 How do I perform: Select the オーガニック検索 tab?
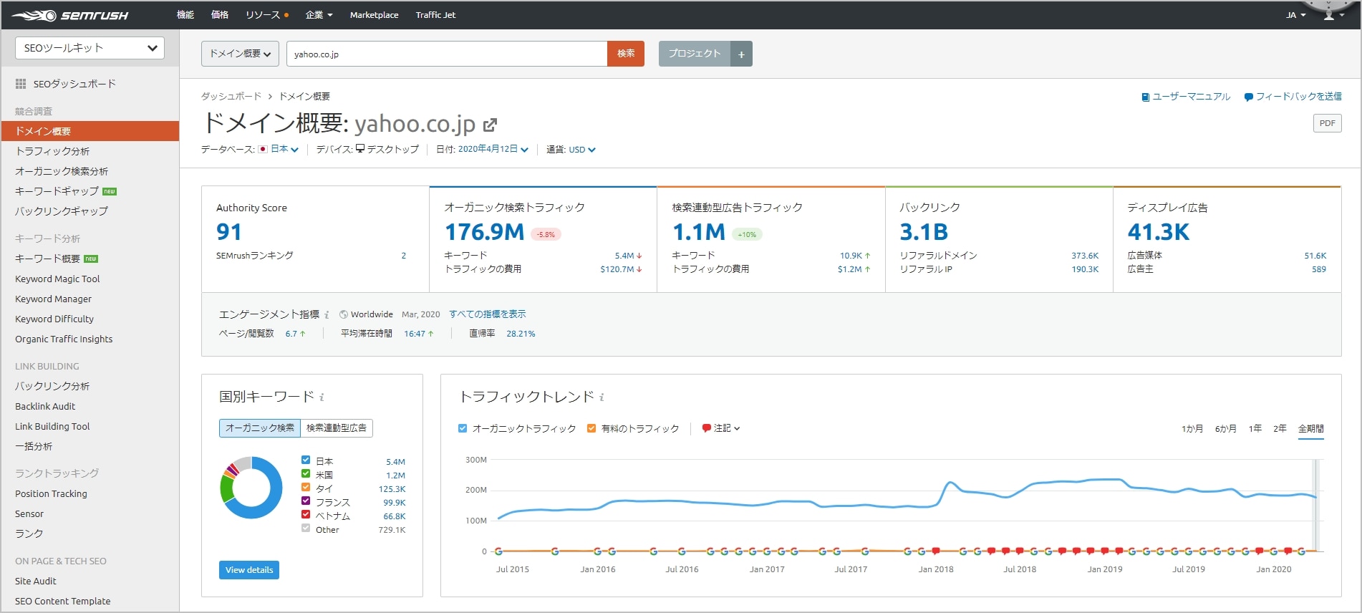(x=260, y=428)
